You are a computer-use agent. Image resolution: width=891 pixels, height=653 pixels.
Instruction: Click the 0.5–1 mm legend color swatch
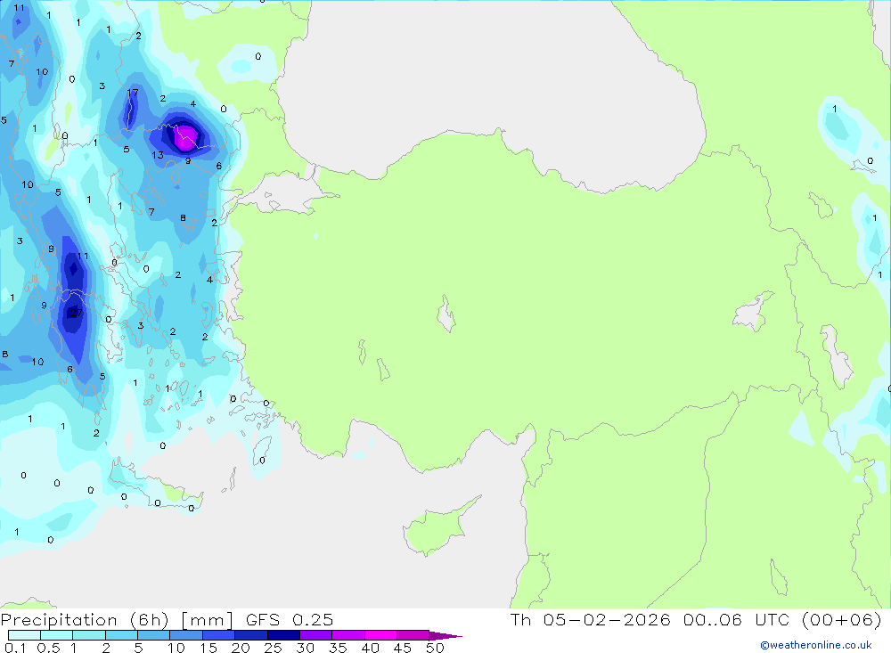(x=57, y=635)
